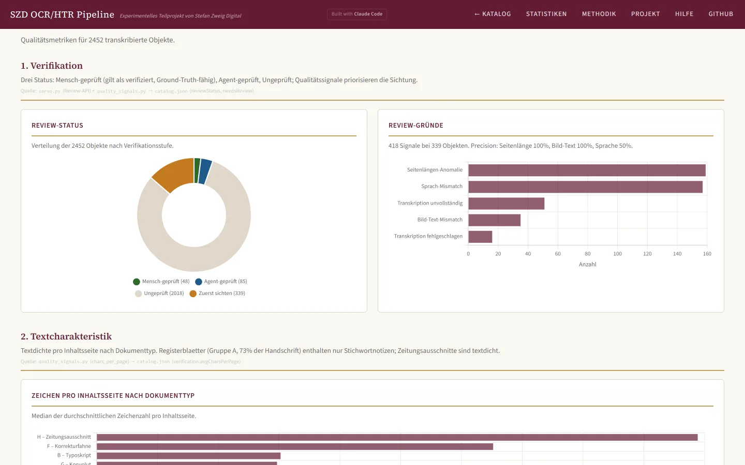Image resolution: width=745 pixels, height=465 pixels.
Task: Click the 'Seitenlängen-Anomalie' axis label
Action: click(x=435, y=170)
